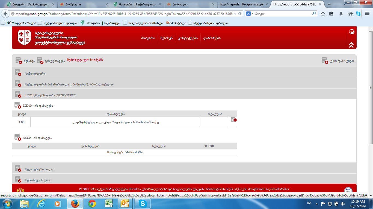Open the დახმარება menu link
Viewport: 373px width, 209px height.
(212, 38)
